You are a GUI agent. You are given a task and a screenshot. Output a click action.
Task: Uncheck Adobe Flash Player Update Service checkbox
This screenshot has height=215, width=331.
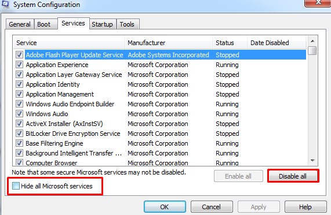coord(19,55)
